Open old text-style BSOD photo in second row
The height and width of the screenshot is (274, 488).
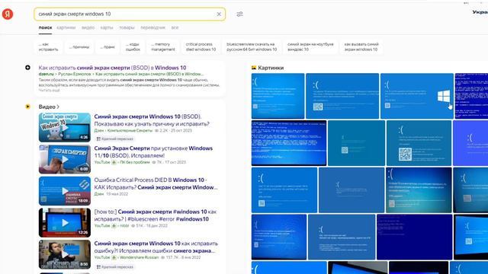click(x=289, y=143)
